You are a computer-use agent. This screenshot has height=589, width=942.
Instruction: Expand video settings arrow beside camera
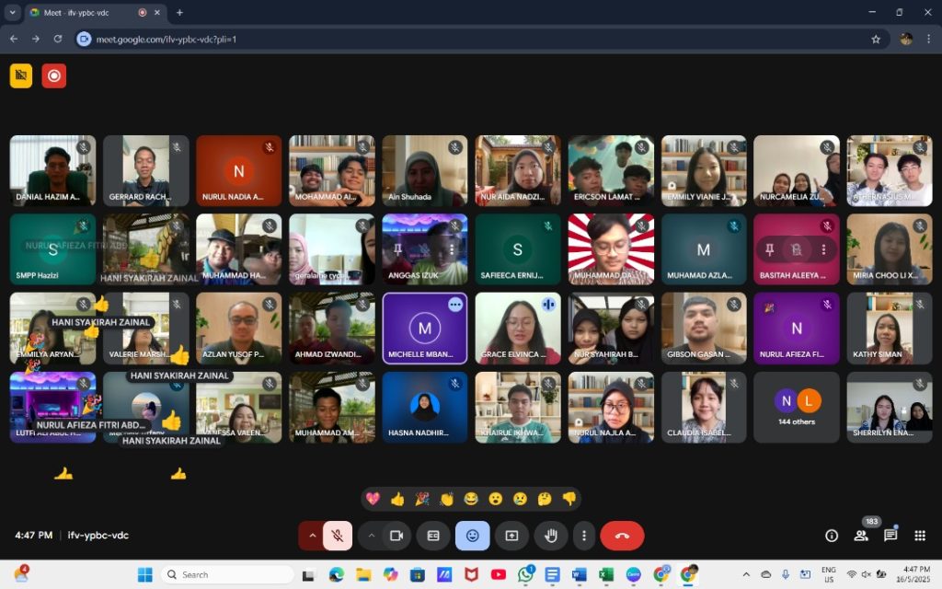pos(371,536)
